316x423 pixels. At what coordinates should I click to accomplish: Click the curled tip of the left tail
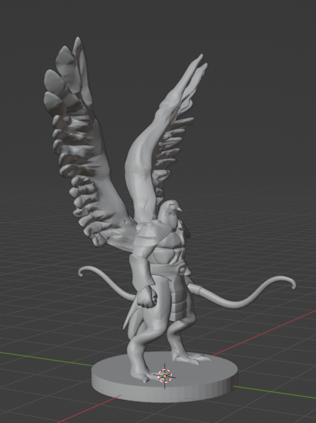point(82,272)
